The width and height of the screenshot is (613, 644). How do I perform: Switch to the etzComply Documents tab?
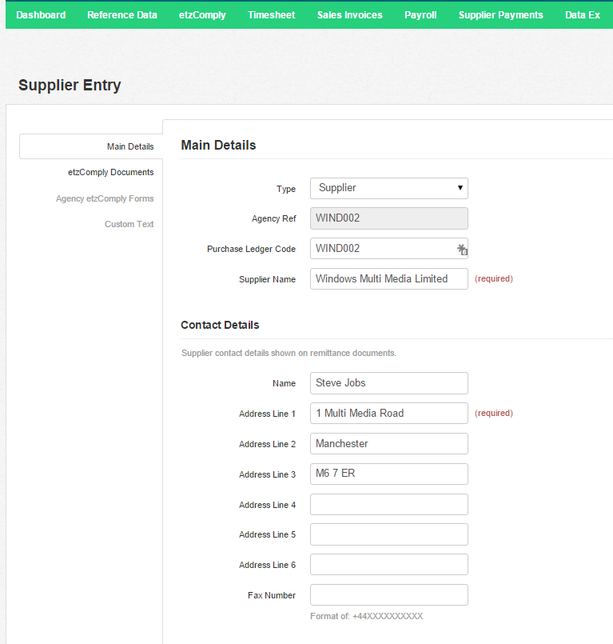[x=111, y=172]
